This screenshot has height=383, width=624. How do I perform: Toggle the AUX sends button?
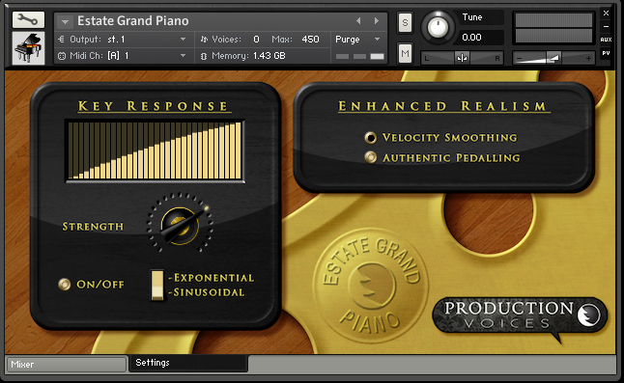[606, 40]
